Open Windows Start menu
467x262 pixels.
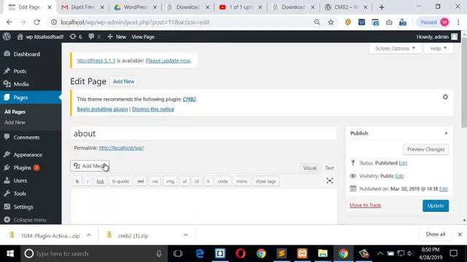pos(10,253)
